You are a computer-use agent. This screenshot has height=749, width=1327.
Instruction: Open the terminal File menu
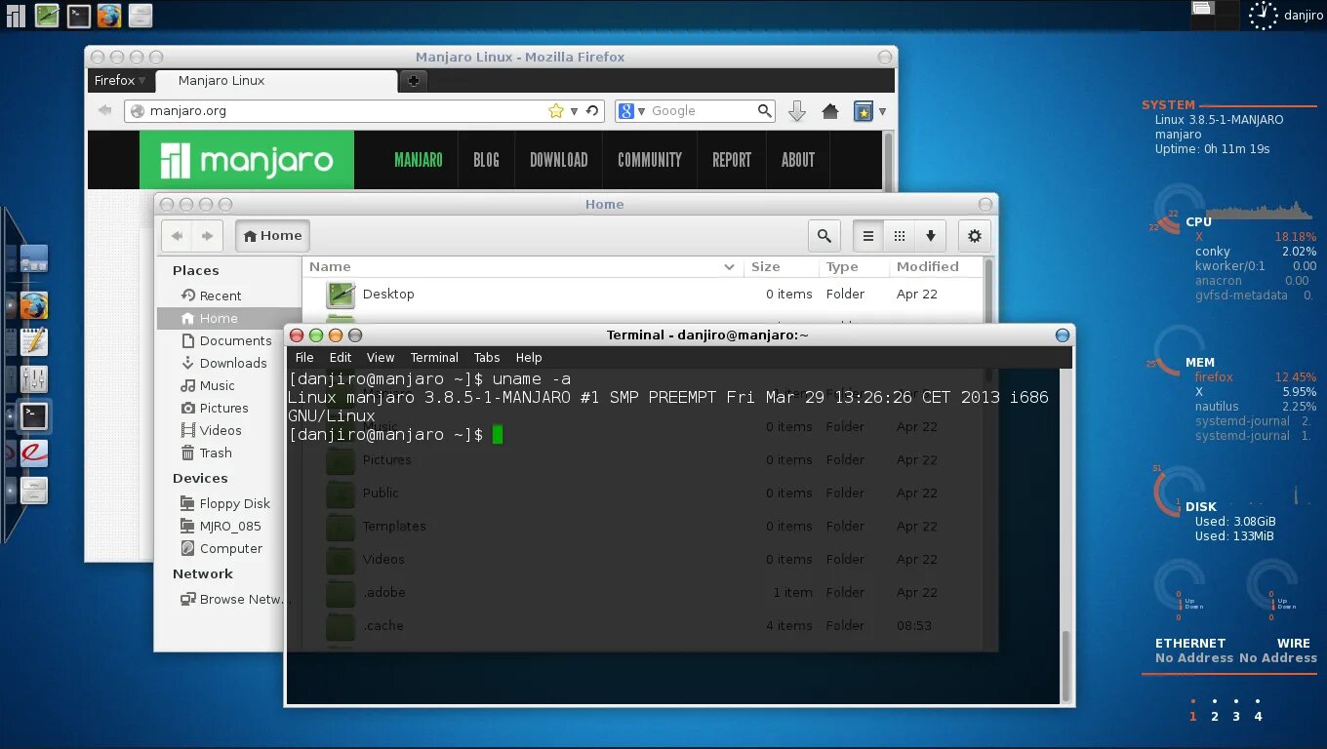tap(304, 357)
